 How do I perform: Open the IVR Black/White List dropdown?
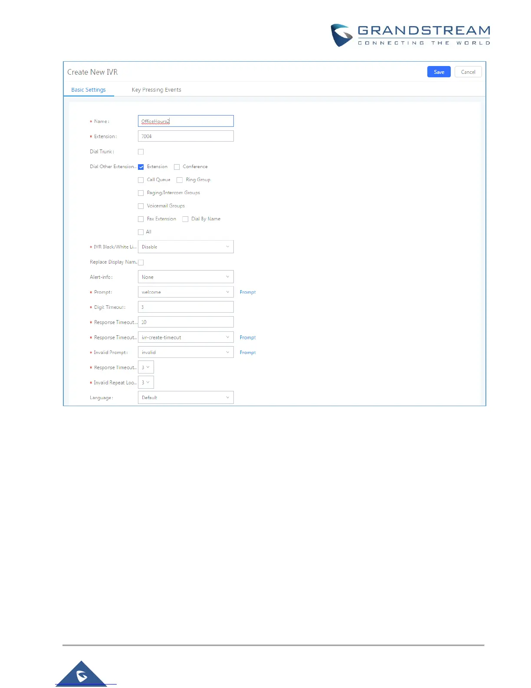coord(186,247)
